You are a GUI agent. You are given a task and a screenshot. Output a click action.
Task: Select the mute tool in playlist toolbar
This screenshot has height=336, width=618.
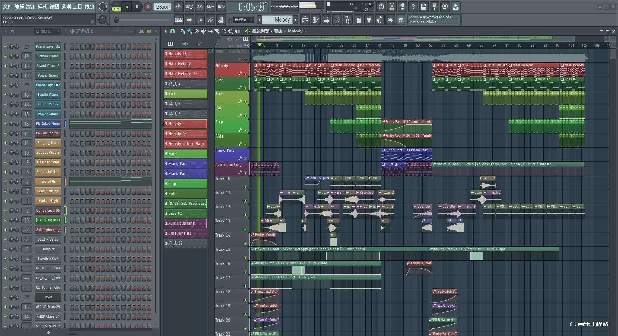coord(203,31)
